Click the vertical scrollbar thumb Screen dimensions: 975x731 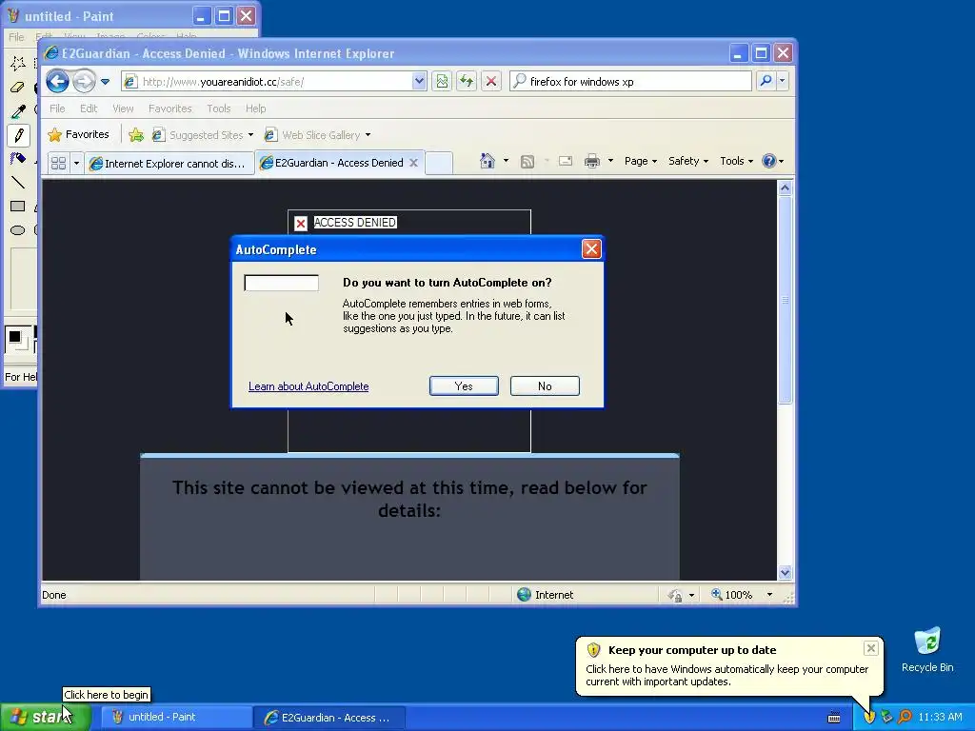point(785,300)
